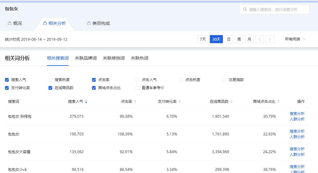Uncheck the 点击率 checkbox

tap(94, 80)
